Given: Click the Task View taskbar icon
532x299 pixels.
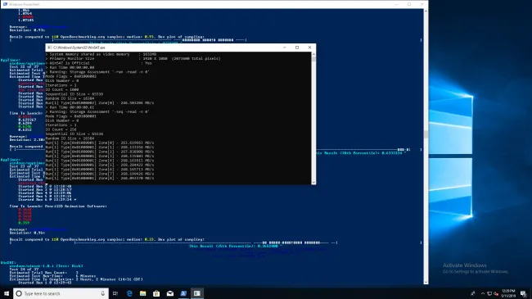Looking at the screenshot, I should (x=115, y=293).
